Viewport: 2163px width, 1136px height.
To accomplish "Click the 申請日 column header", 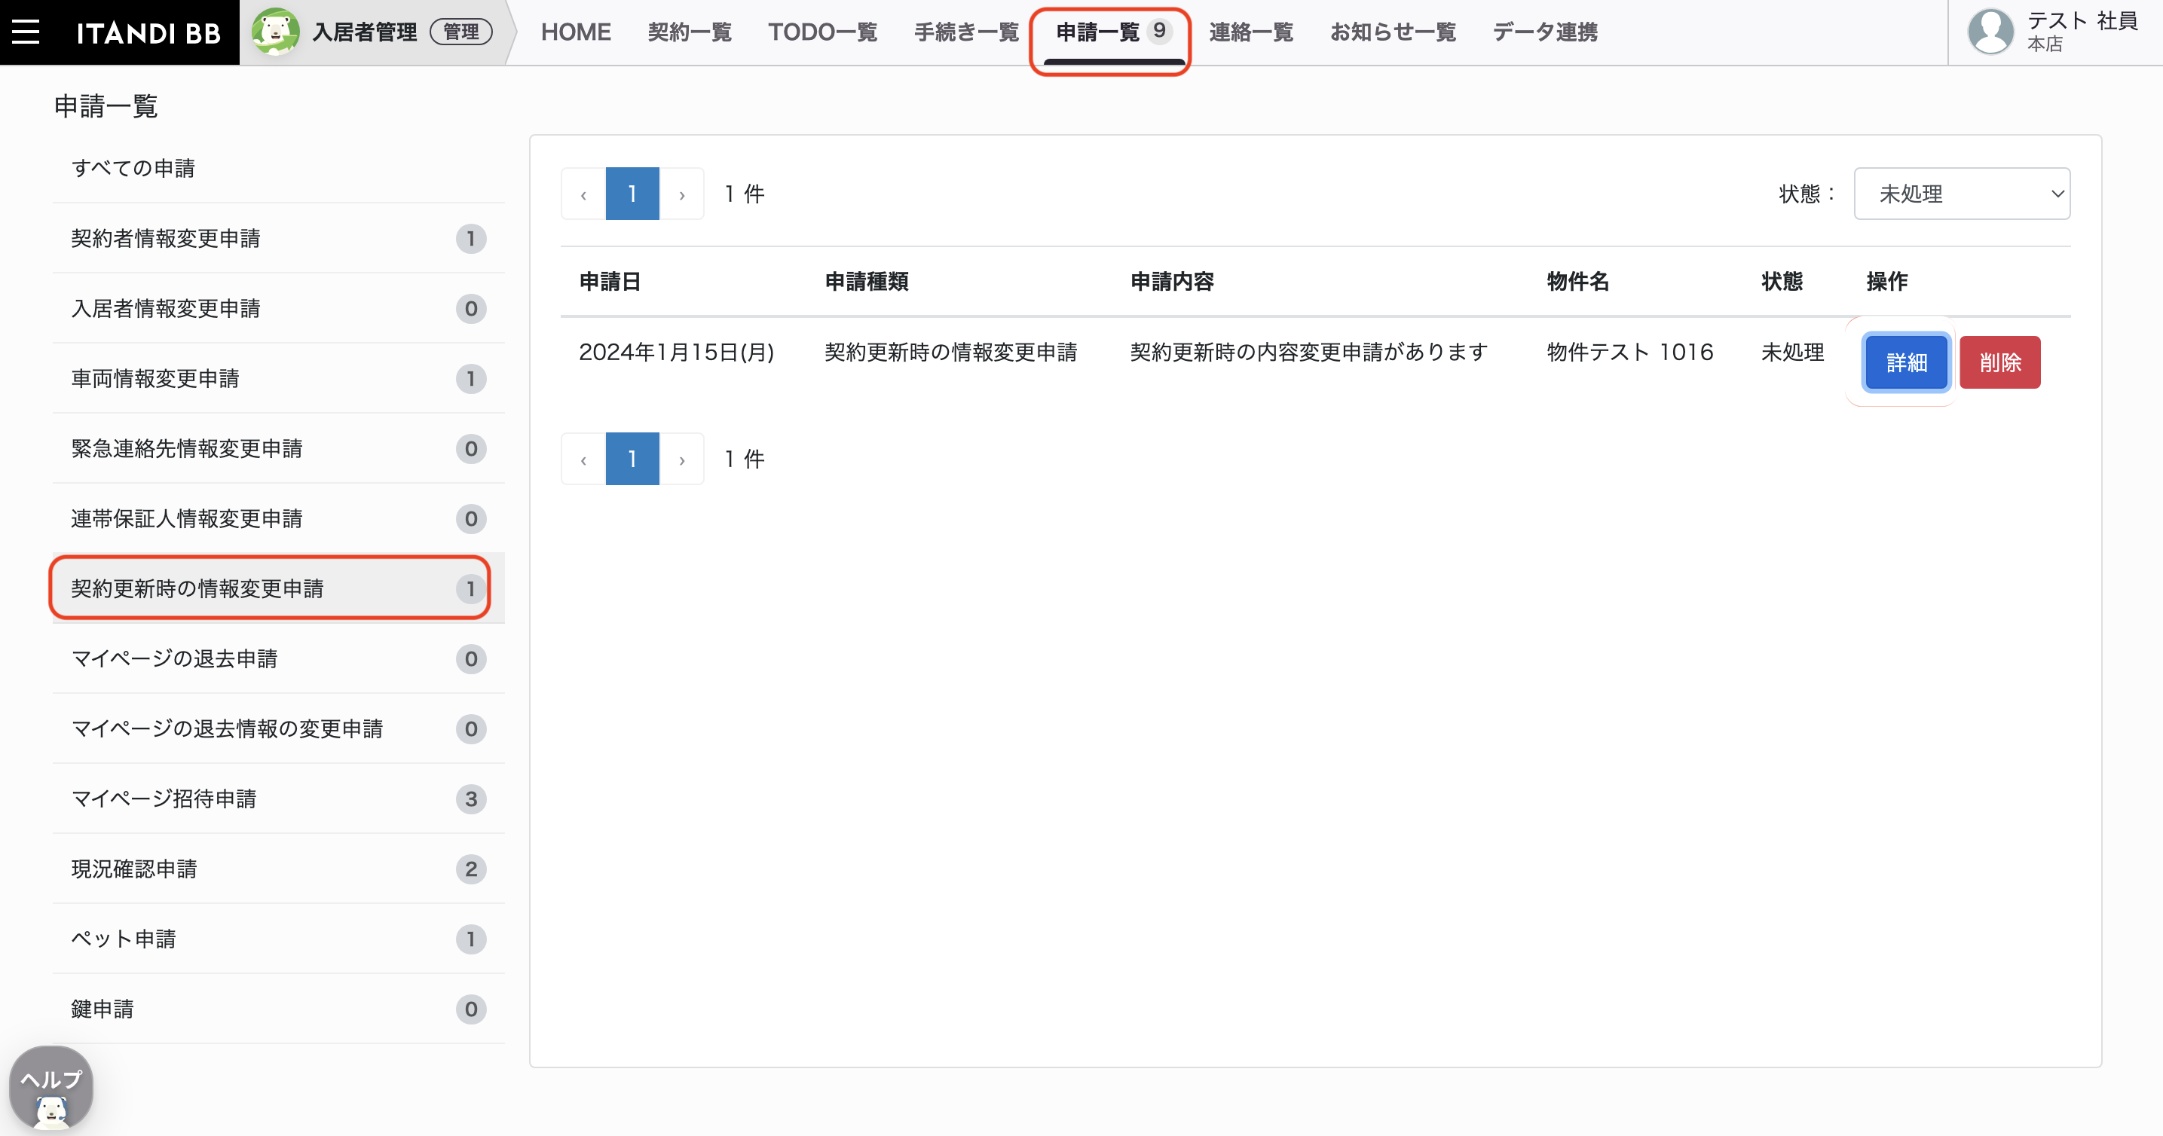I will tap(610, 281).
